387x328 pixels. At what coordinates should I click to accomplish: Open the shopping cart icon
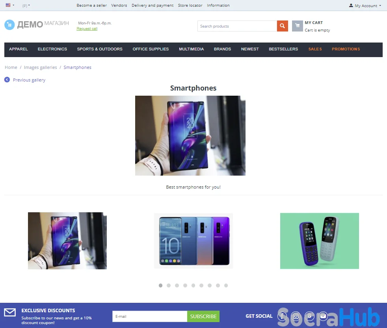(x=298, y=26)
